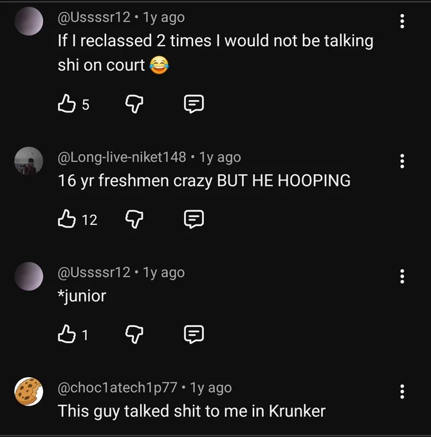Open @Ussssr12 profile from top comment username

point(94,17)
